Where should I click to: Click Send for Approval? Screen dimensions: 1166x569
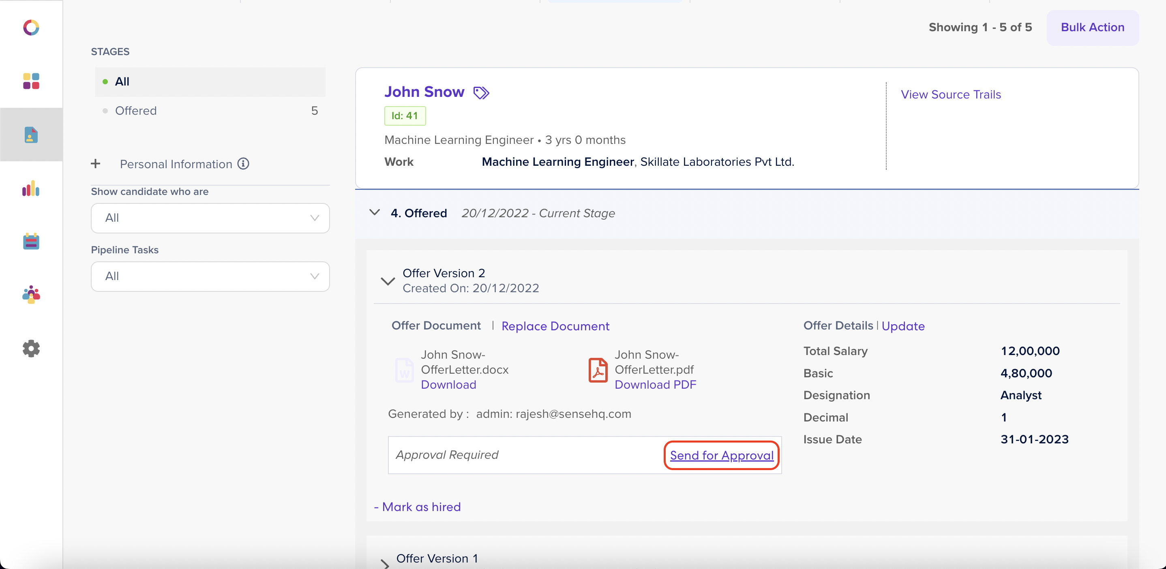tap(721, 455)
